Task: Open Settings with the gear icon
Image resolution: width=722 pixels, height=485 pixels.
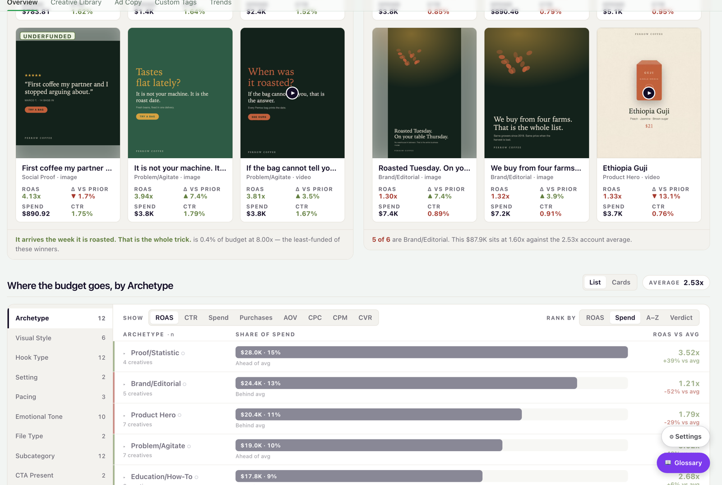Action: tap(685, 436)
